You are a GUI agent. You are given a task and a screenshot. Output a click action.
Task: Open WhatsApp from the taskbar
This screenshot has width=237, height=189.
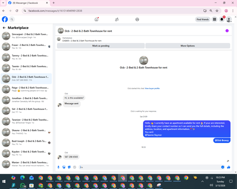pos(22,185)
